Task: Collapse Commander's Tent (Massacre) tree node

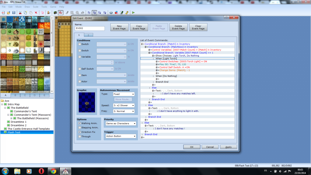Action: pos(8,115)
